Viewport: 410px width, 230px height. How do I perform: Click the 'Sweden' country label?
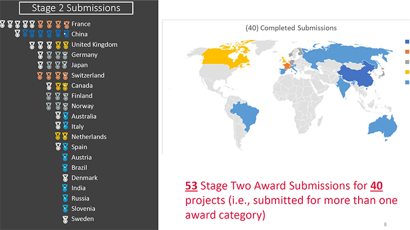pos(83,219)
